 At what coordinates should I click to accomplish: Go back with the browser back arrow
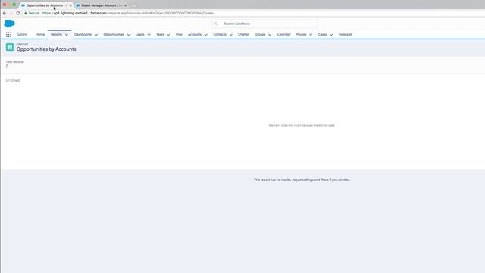5,13
